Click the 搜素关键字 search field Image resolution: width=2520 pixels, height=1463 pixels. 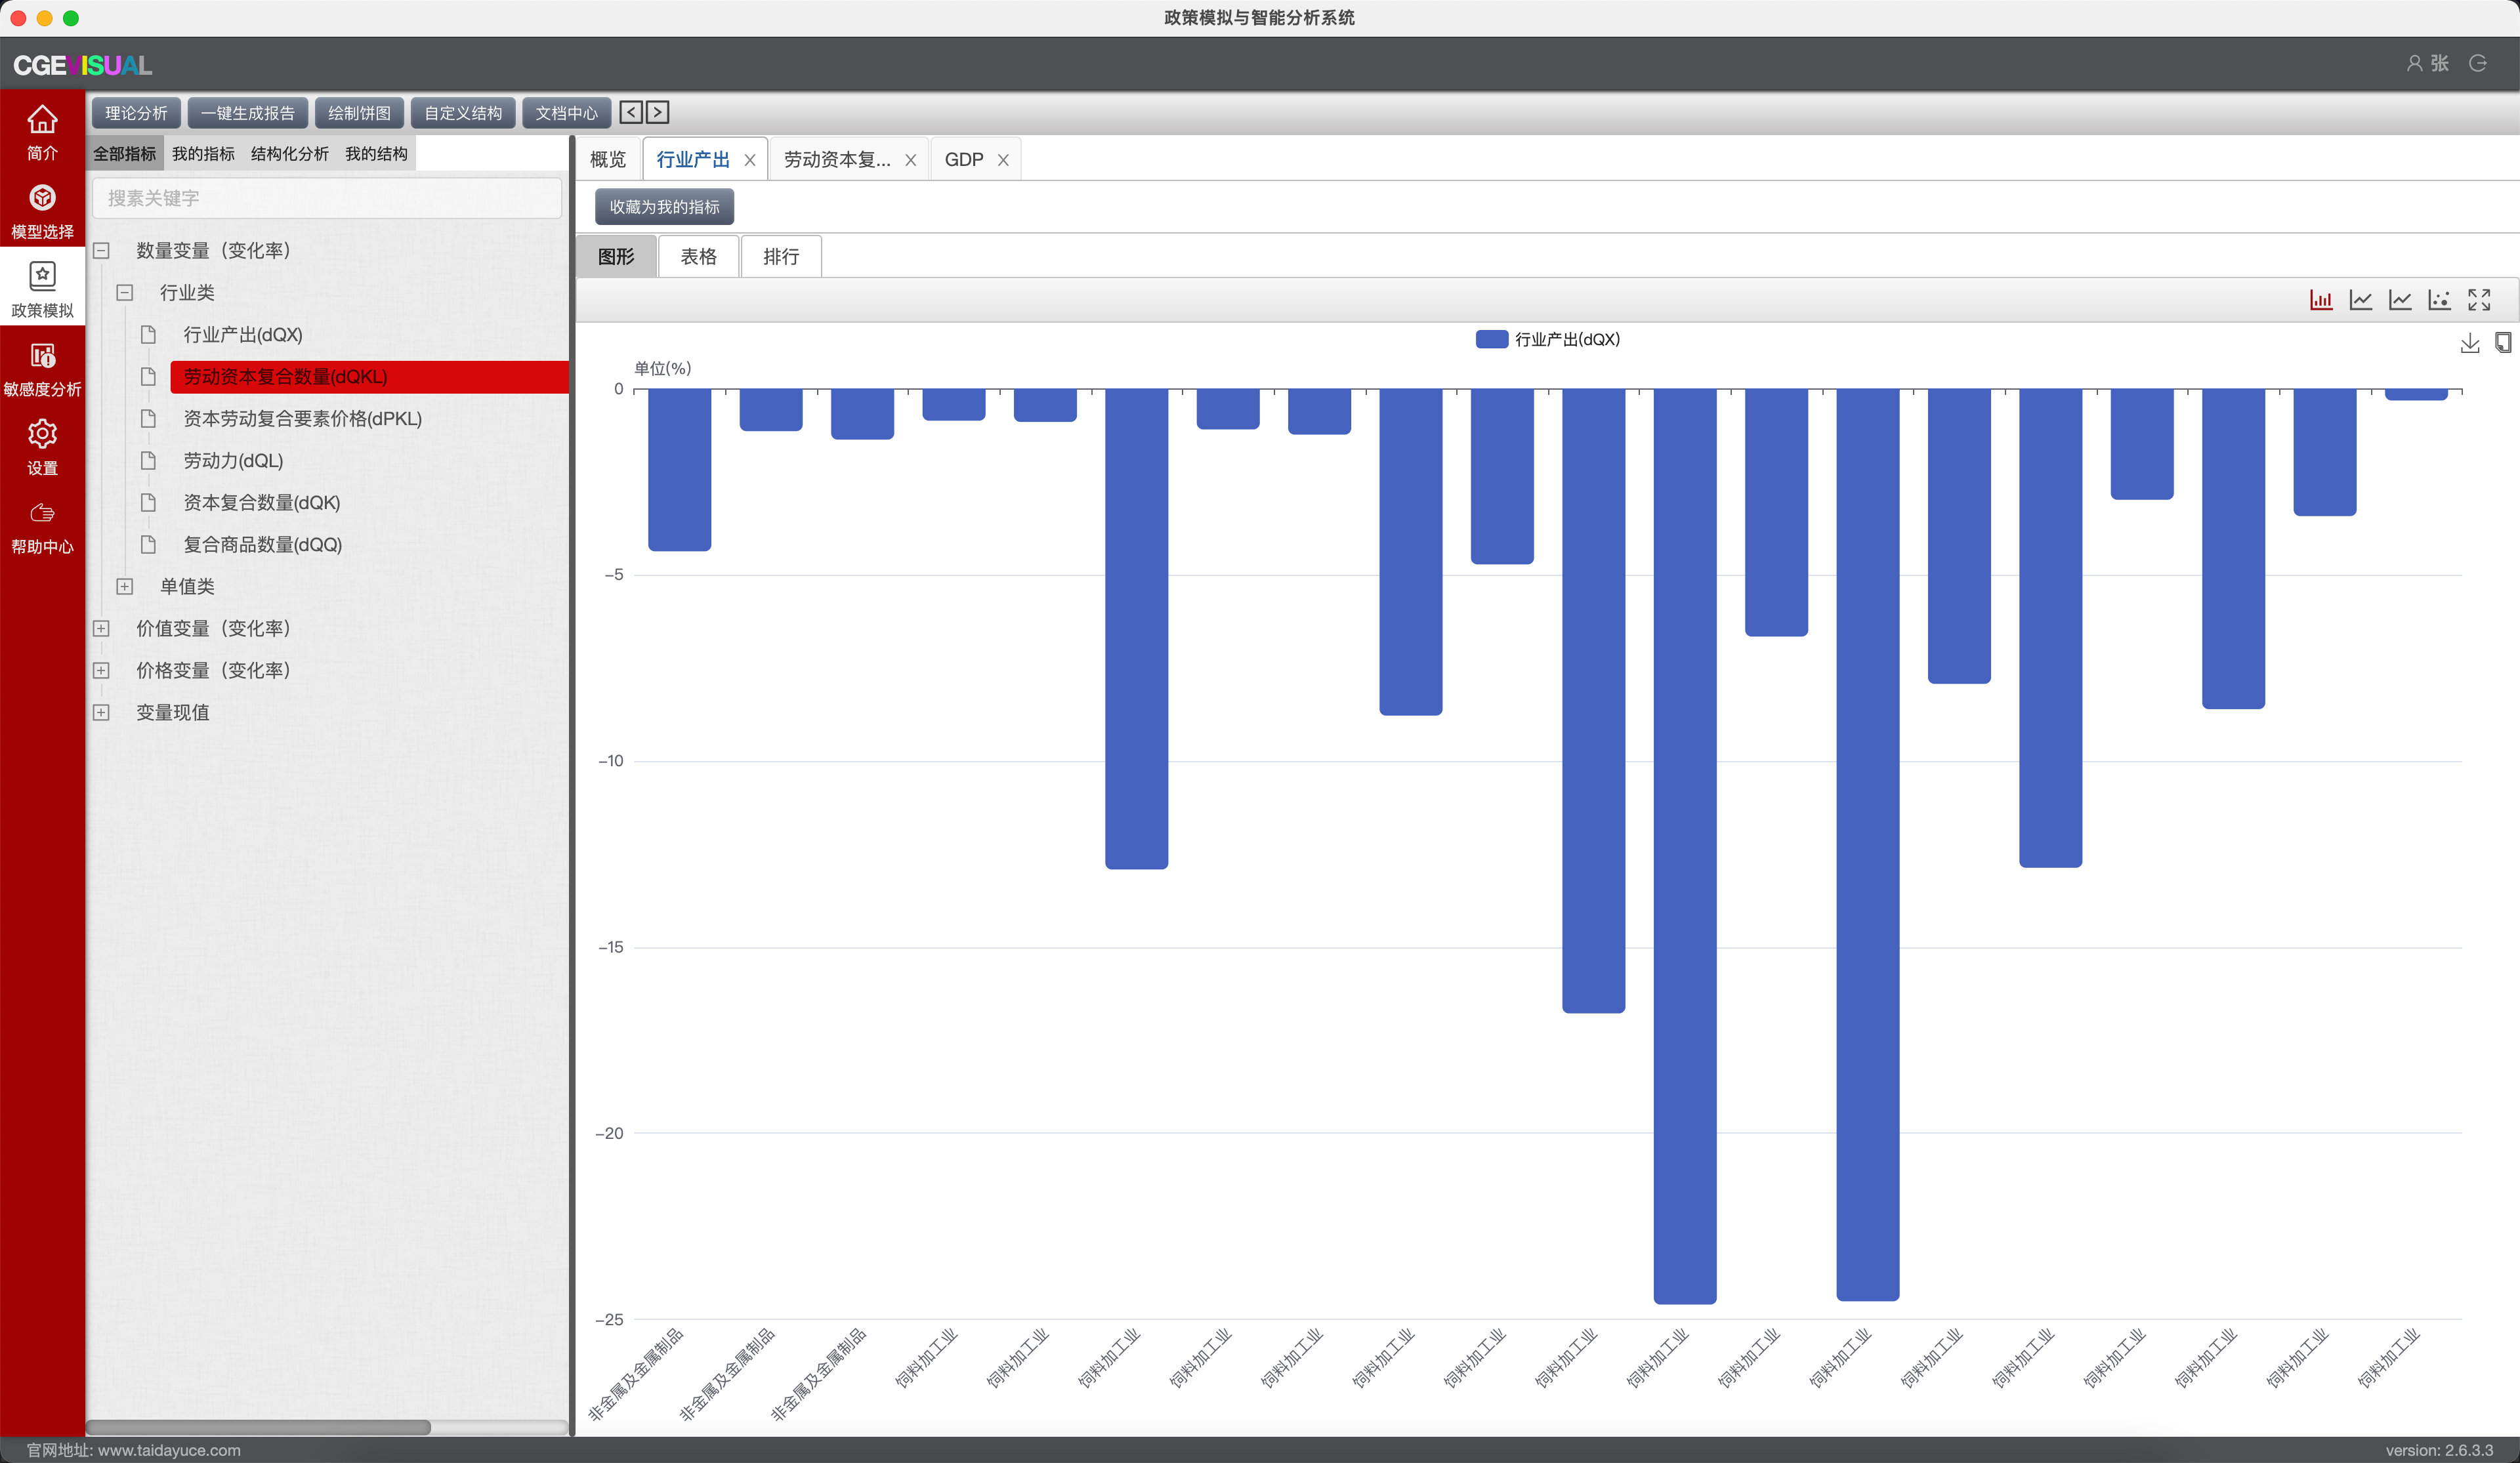tap(326, 198)
